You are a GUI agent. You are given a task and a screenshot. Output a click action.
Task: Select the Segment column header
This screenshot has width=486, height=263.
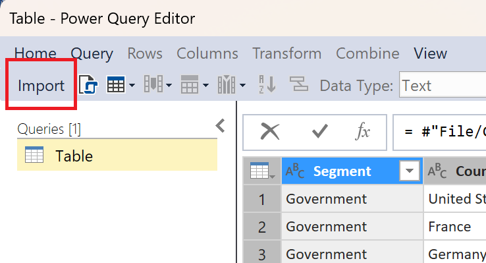[x=352, y=171]
